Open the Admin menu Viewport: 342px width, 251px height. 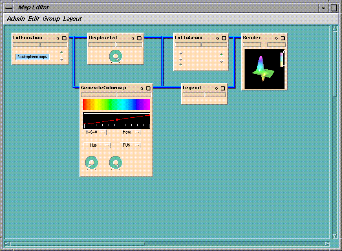[x=16, y=19]
